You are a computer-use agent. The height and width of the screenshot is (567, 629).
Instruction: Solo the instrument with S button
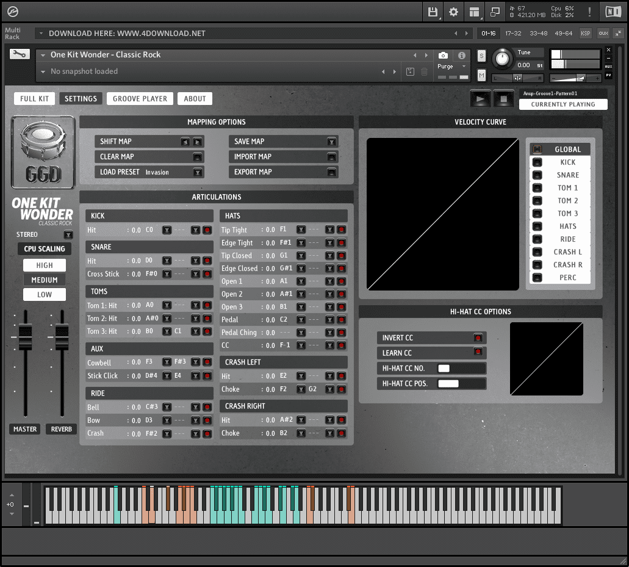click(481, 56)
